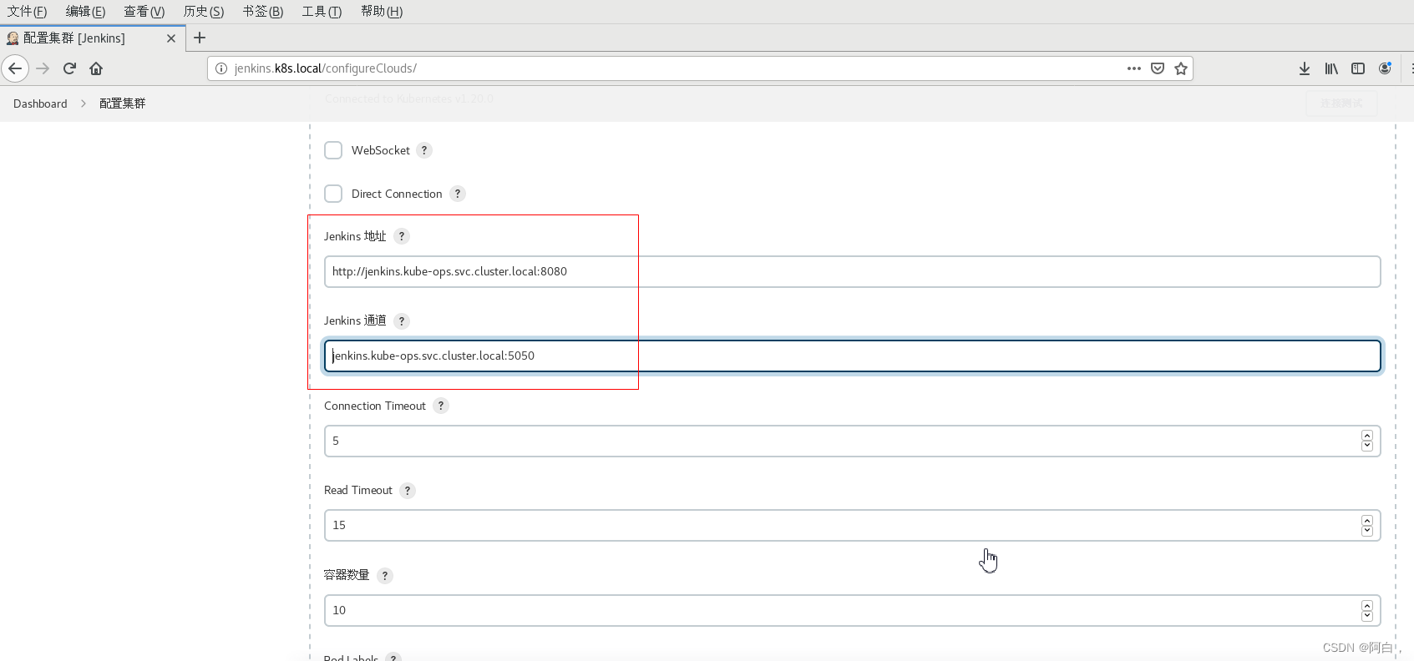Open the 帮助(H) menu

tap(382, 12)
